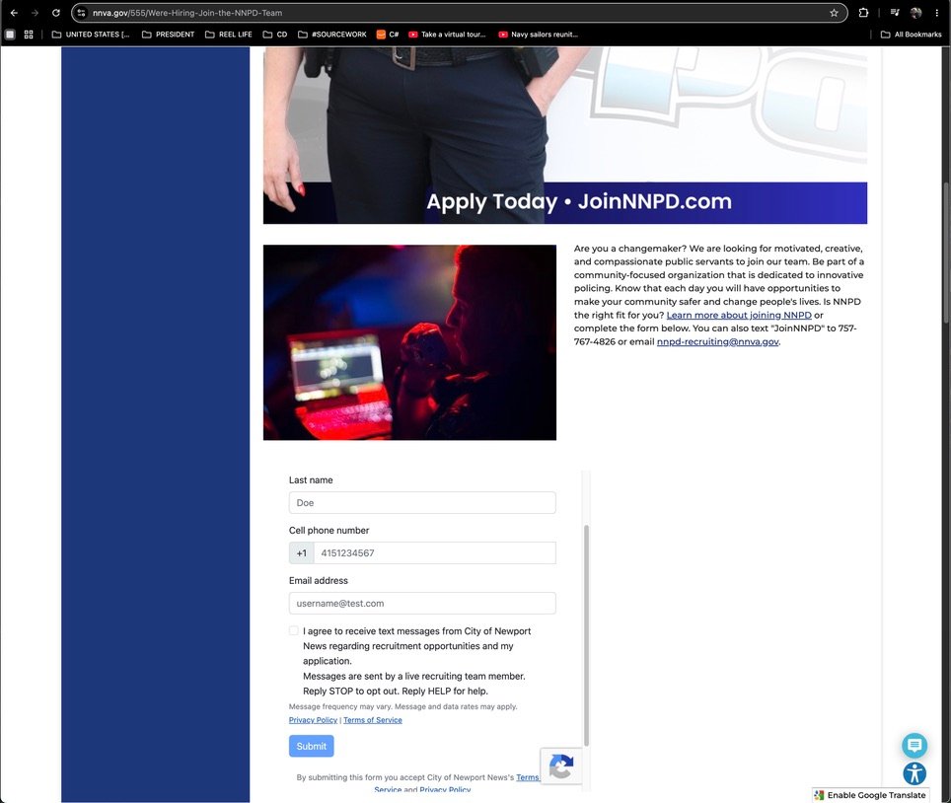Click the Cell phone number field
The image size is (951, 803).
click(434, 553)
